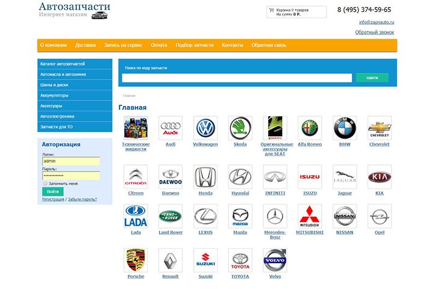Click 'Забыли пароль?' link
The image size is (433, 289).
coord(82,199)
